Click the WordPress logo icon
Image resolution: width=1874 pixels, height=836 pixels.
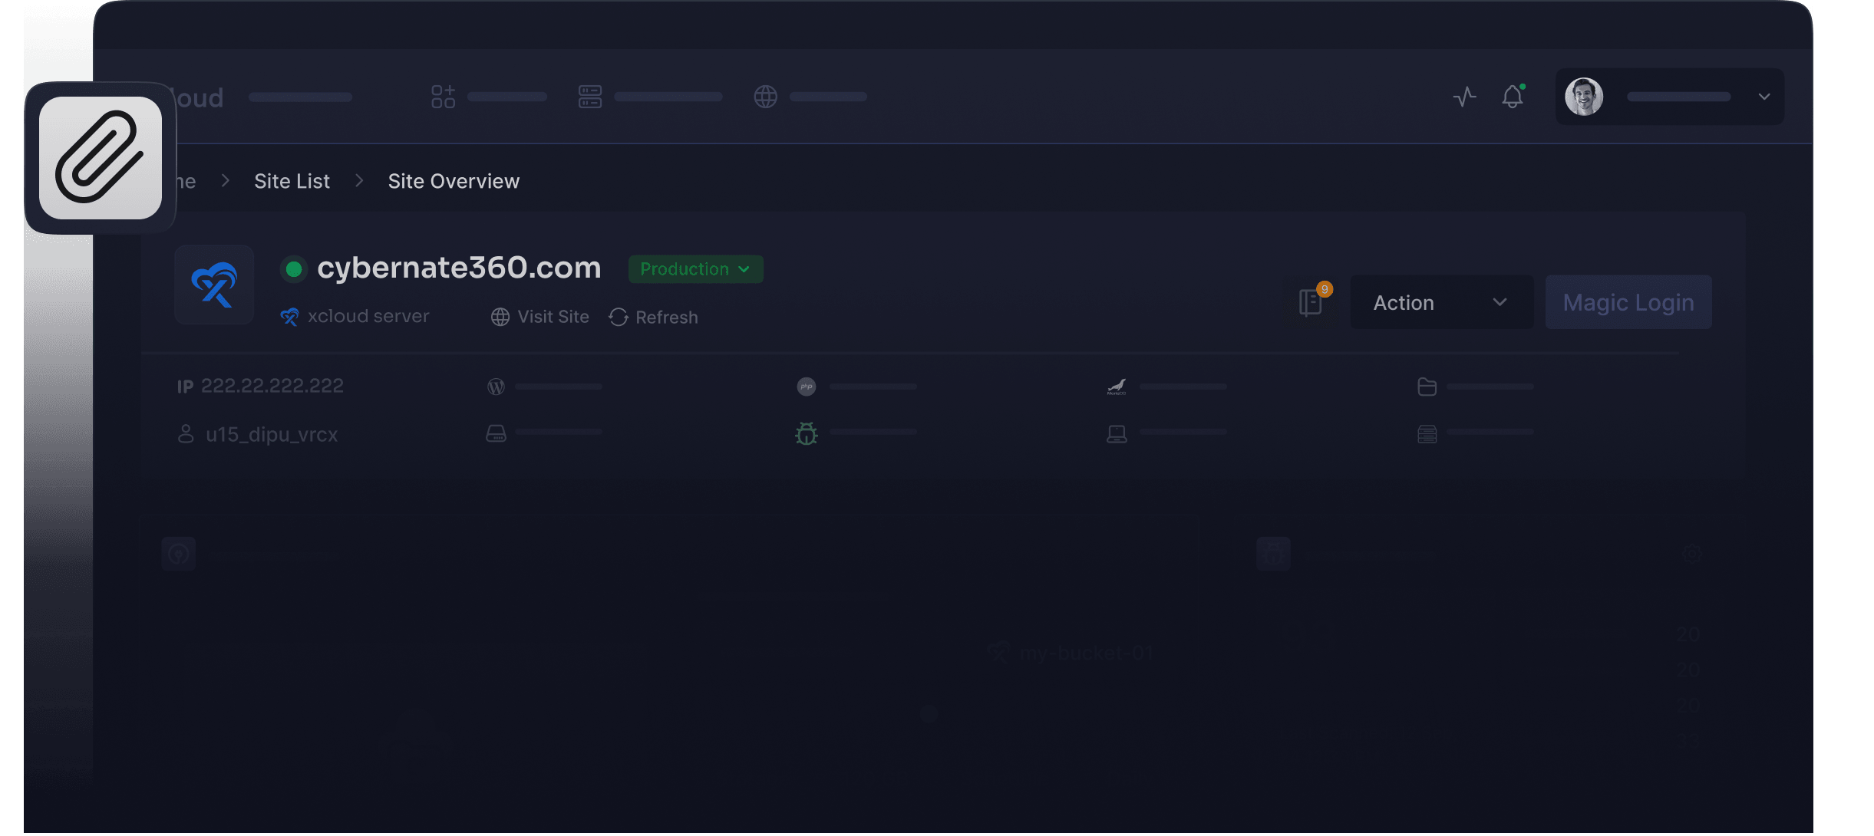point(496,387)
